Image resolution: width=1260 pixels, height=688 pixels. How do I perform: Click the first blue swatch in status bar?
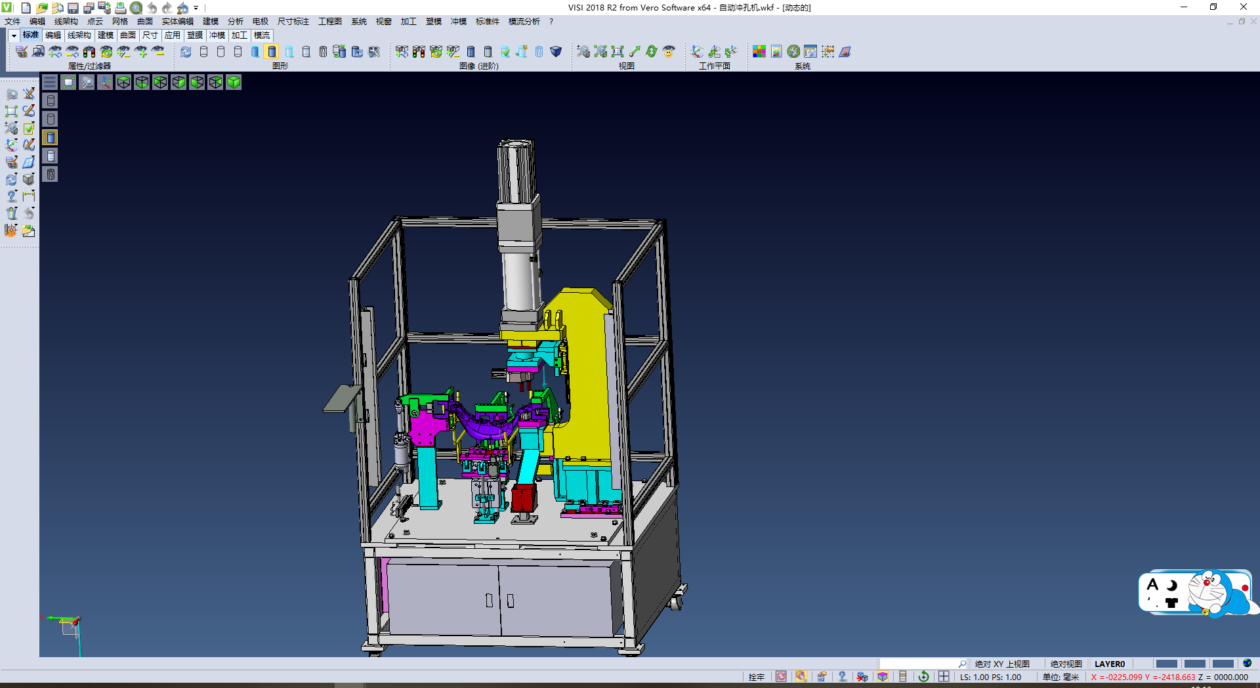(1166, 664)
